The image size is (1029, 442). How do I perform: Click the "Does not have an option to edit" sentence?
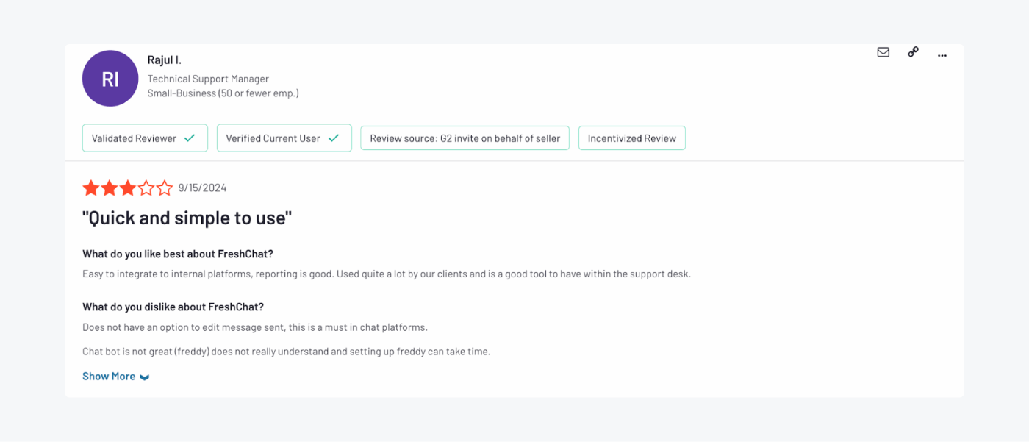tap(255, 327)
